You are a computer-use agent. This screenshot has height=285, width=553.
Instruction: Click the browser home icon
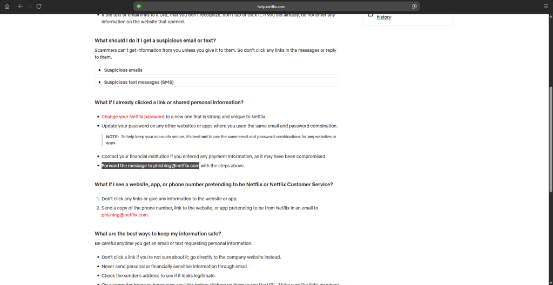(7, 6)
